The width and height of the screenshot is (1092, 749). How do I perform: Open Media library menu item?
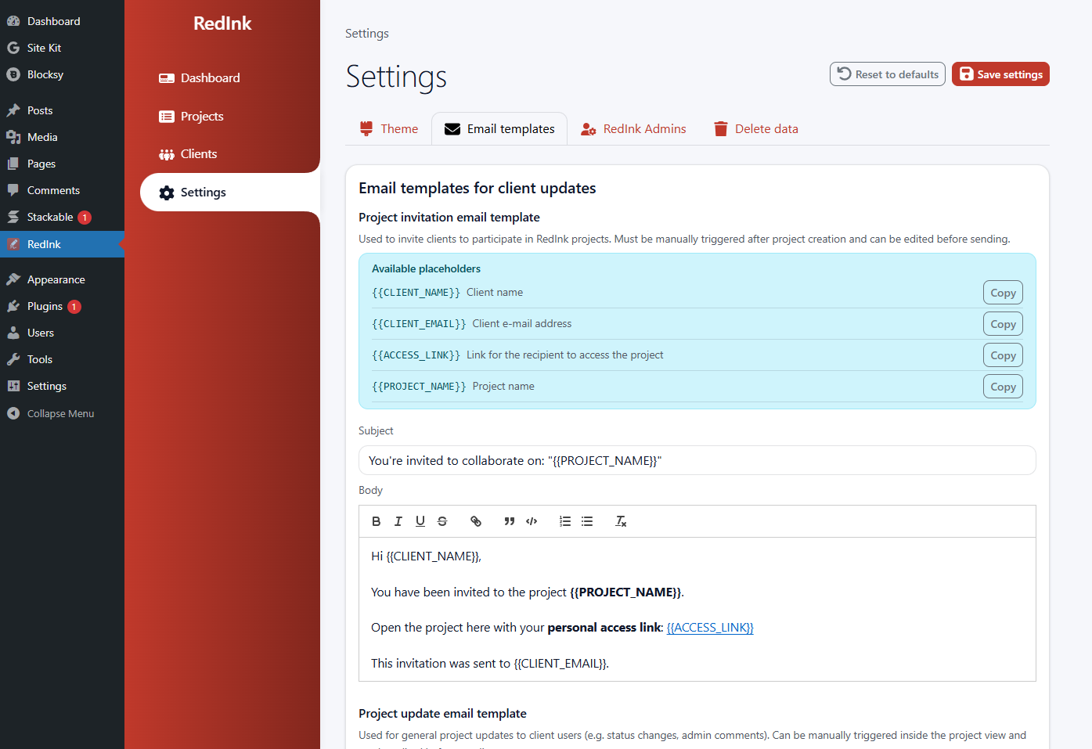[62, 137]
